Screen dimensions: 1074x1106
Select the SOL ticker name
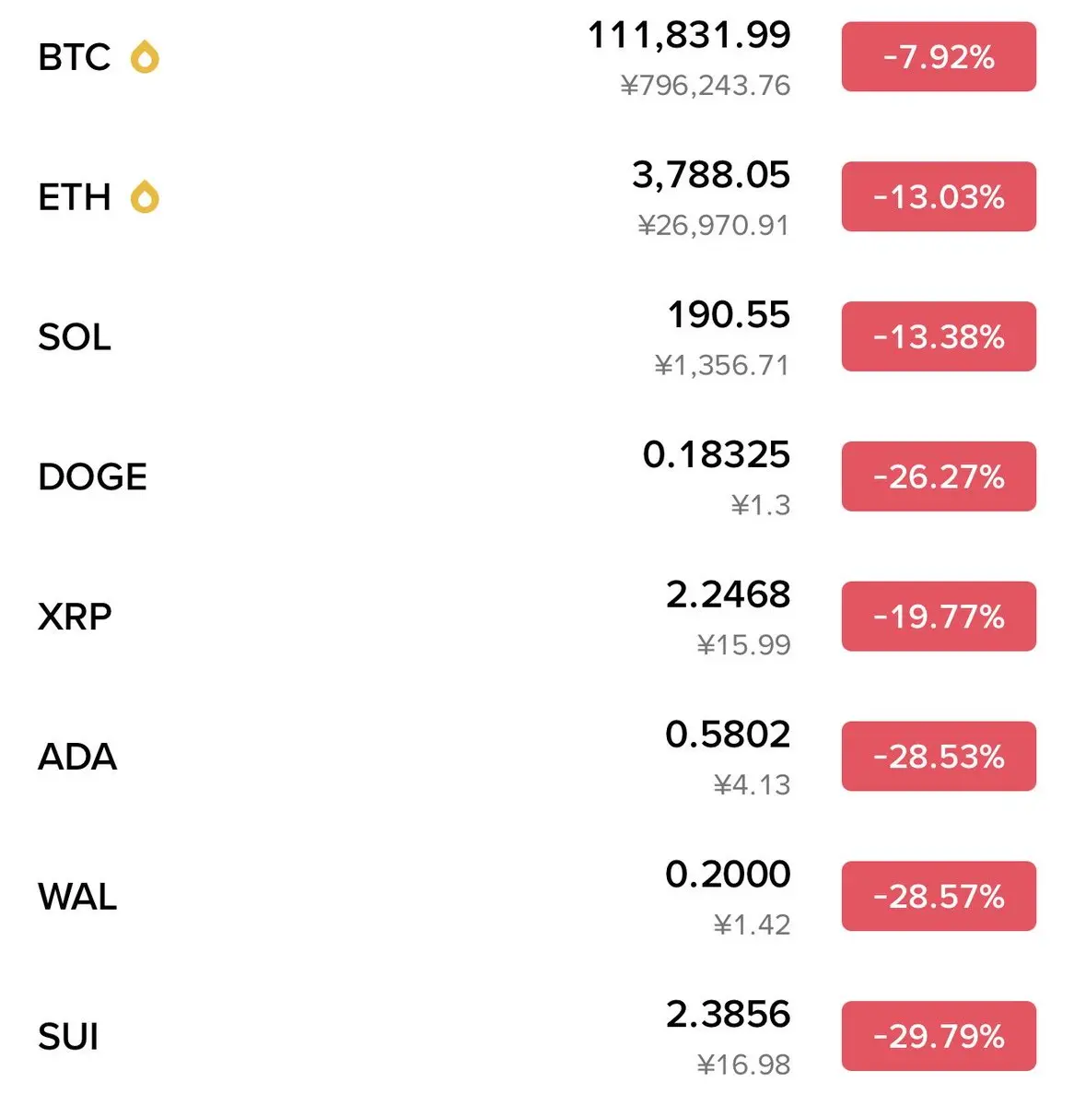click(x=75, y=337)
